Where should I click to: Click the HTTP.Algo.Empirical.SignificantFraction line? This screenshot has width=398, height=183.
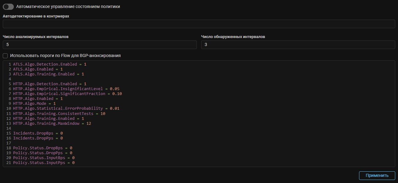point(67,94)
